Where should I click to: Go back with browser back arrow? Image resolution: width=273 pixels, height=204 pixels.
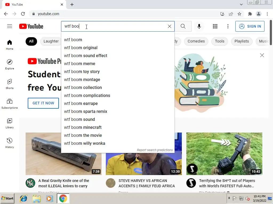click(6, 14)
